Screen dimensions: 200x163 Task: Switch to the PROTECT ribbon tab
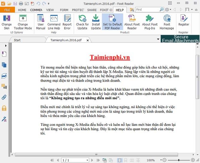coord(78,10)
